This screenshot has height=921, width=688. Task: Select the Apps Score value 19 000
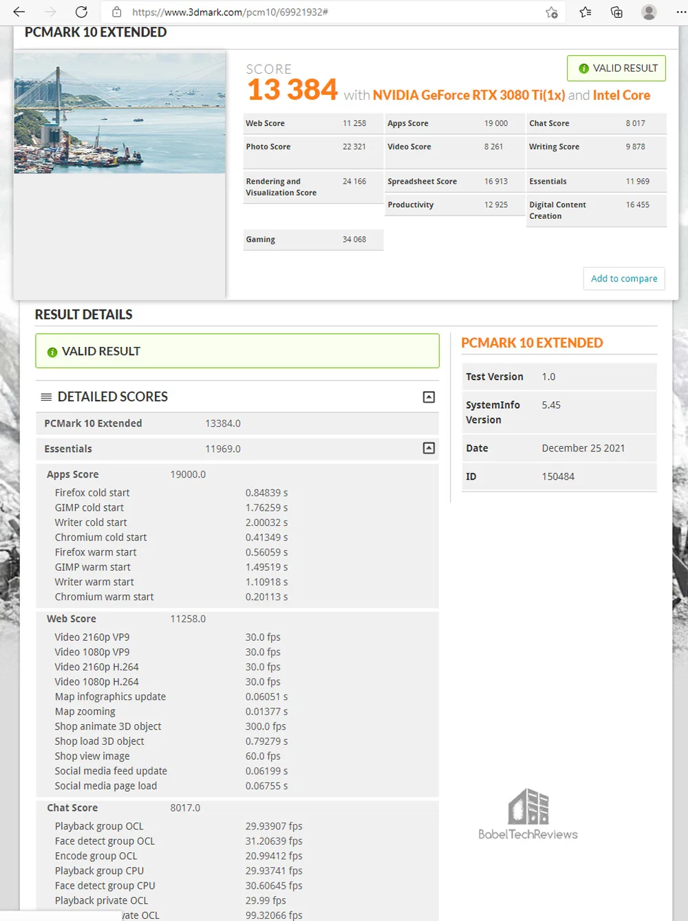click(496, 123)
